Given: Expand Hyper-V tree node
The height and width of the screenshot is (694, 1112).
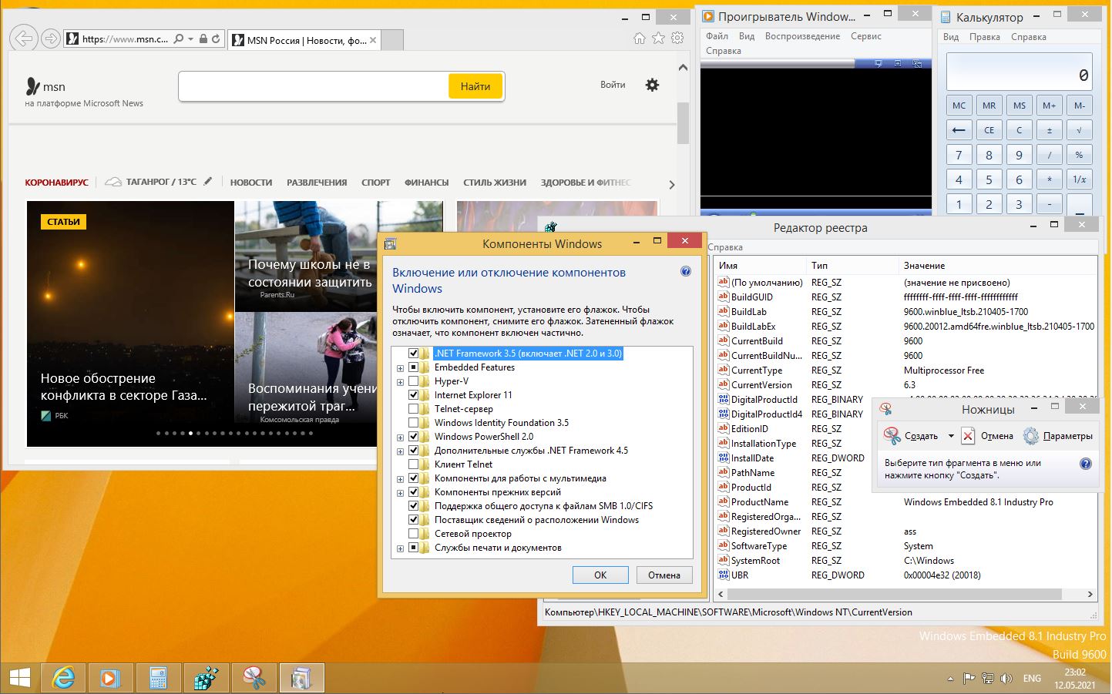Looking at the screenshot, I should point(400,381).
